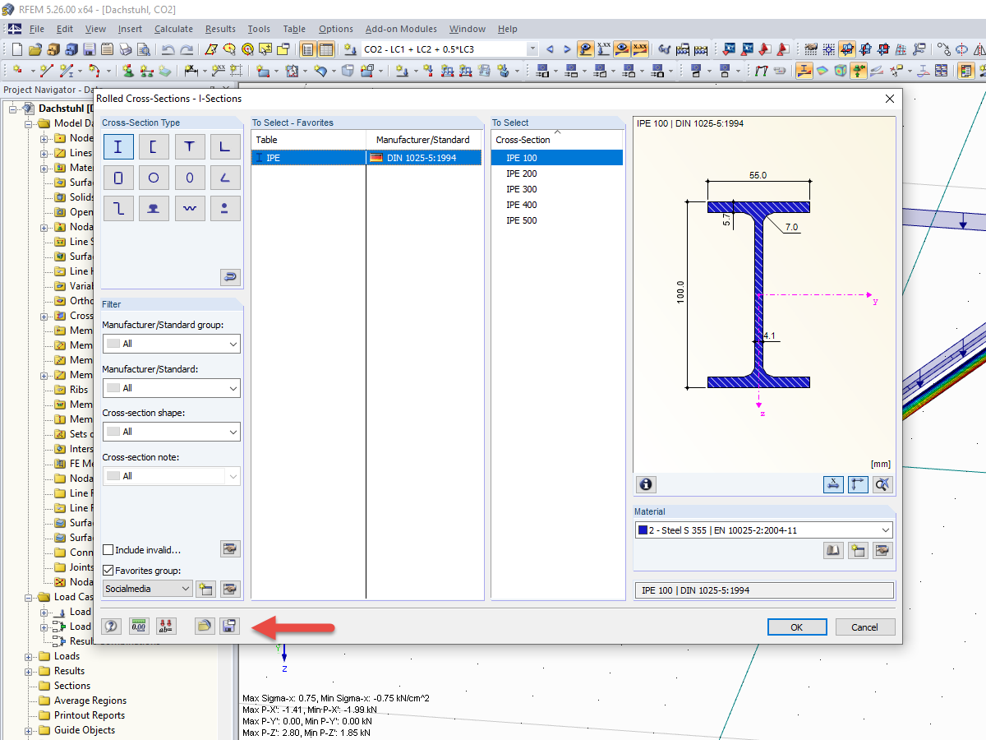Expand the Loads tree node
Viewport: 986px width, 740px height.
(x=30, y=656)
